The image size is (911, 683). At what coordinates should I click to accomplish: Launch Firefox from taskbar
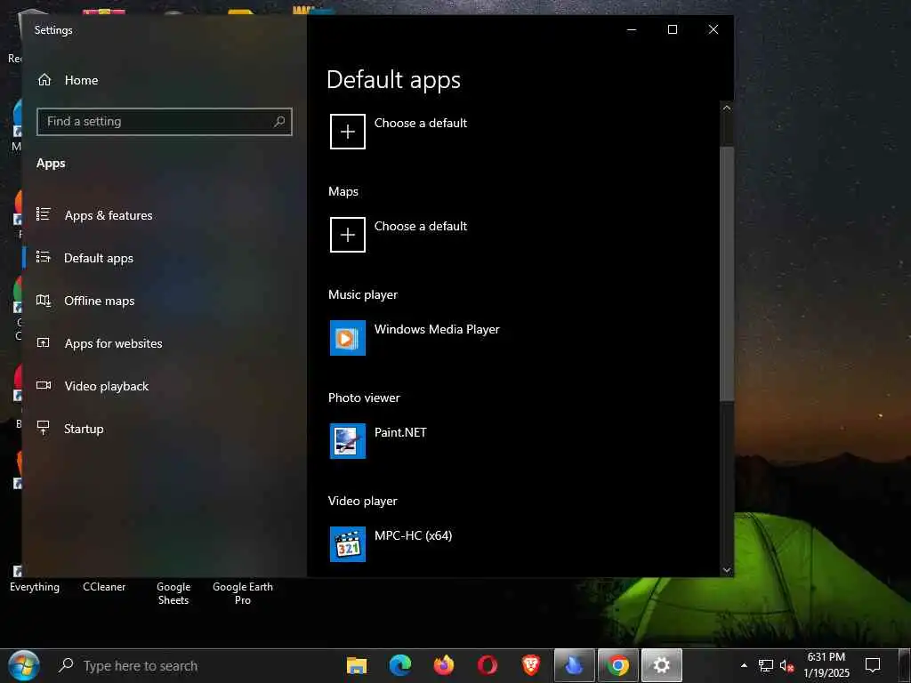tap(443, 665)
